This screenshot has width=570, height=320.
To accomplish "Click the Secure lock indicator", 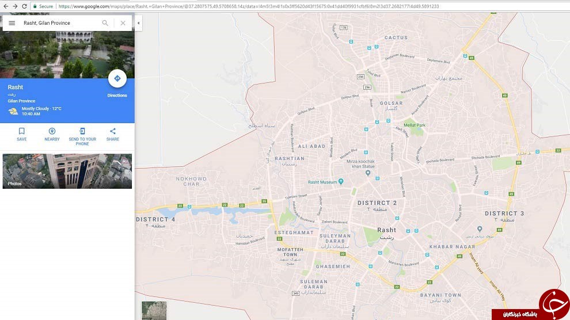I will 43,6.
